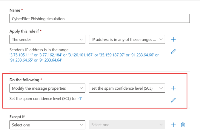The image size is (200, 140).
Task: Open the first 'Select one' exception dropdown
Action: point(47,125)
